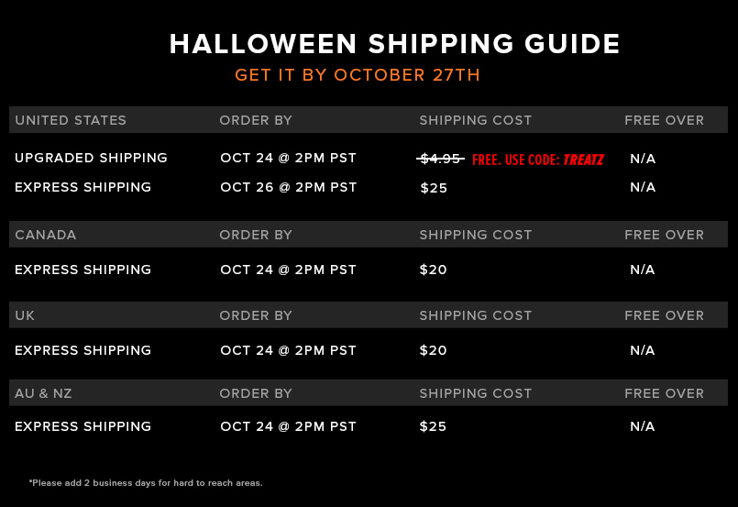Image resolution: width=738 pixels, height=507 pixels.
Task: Click the $25 US express shipping cost
Action: (434, 188)
